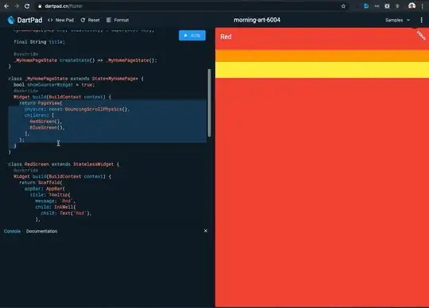
Task: Close the console panel with X
Action: 206,231
